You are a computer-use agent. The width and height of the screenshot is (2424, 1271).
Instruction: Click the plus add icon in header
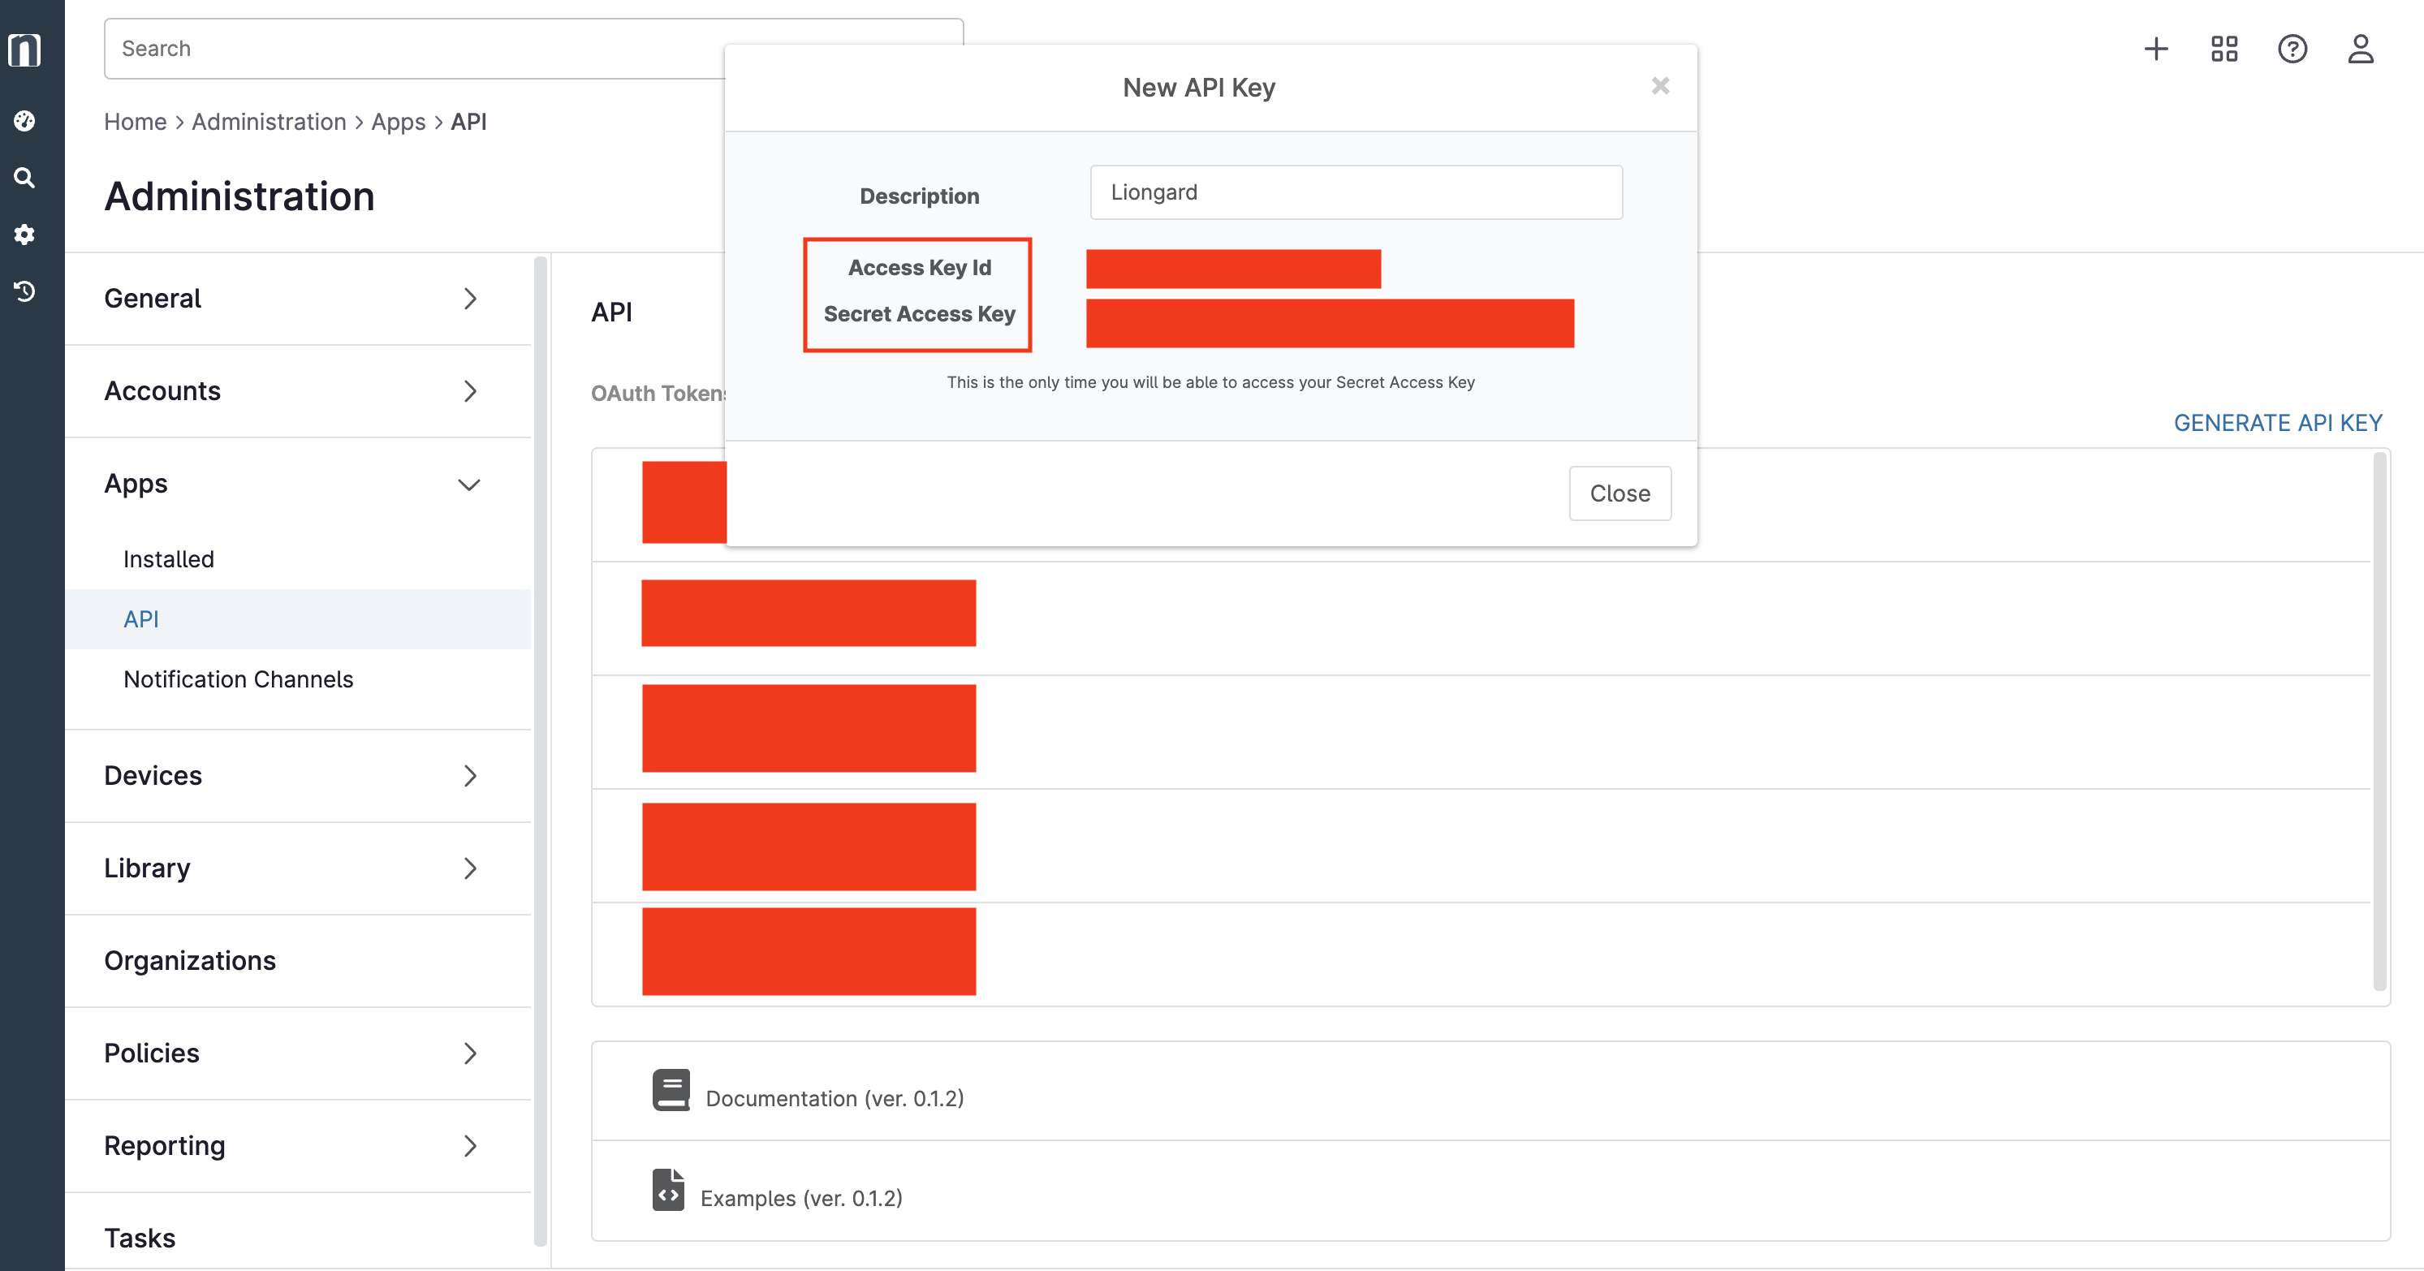click(2156, 49)
